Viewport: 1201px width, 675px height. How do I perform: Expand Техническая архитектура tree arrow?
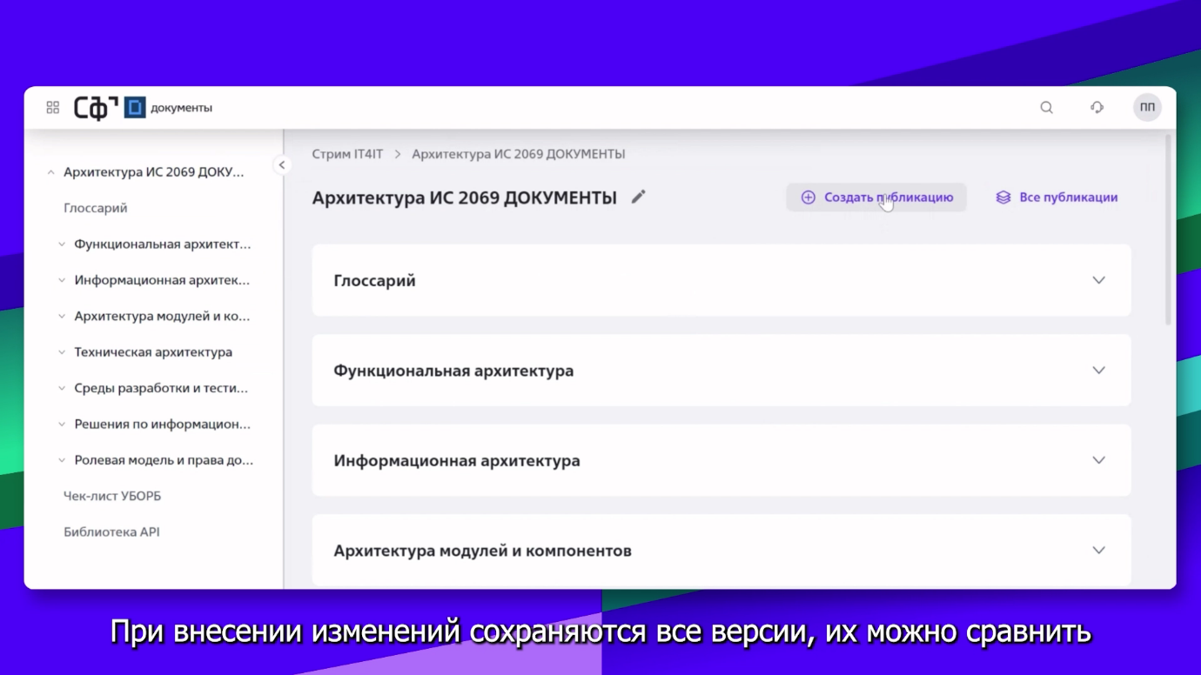point(62,352)
